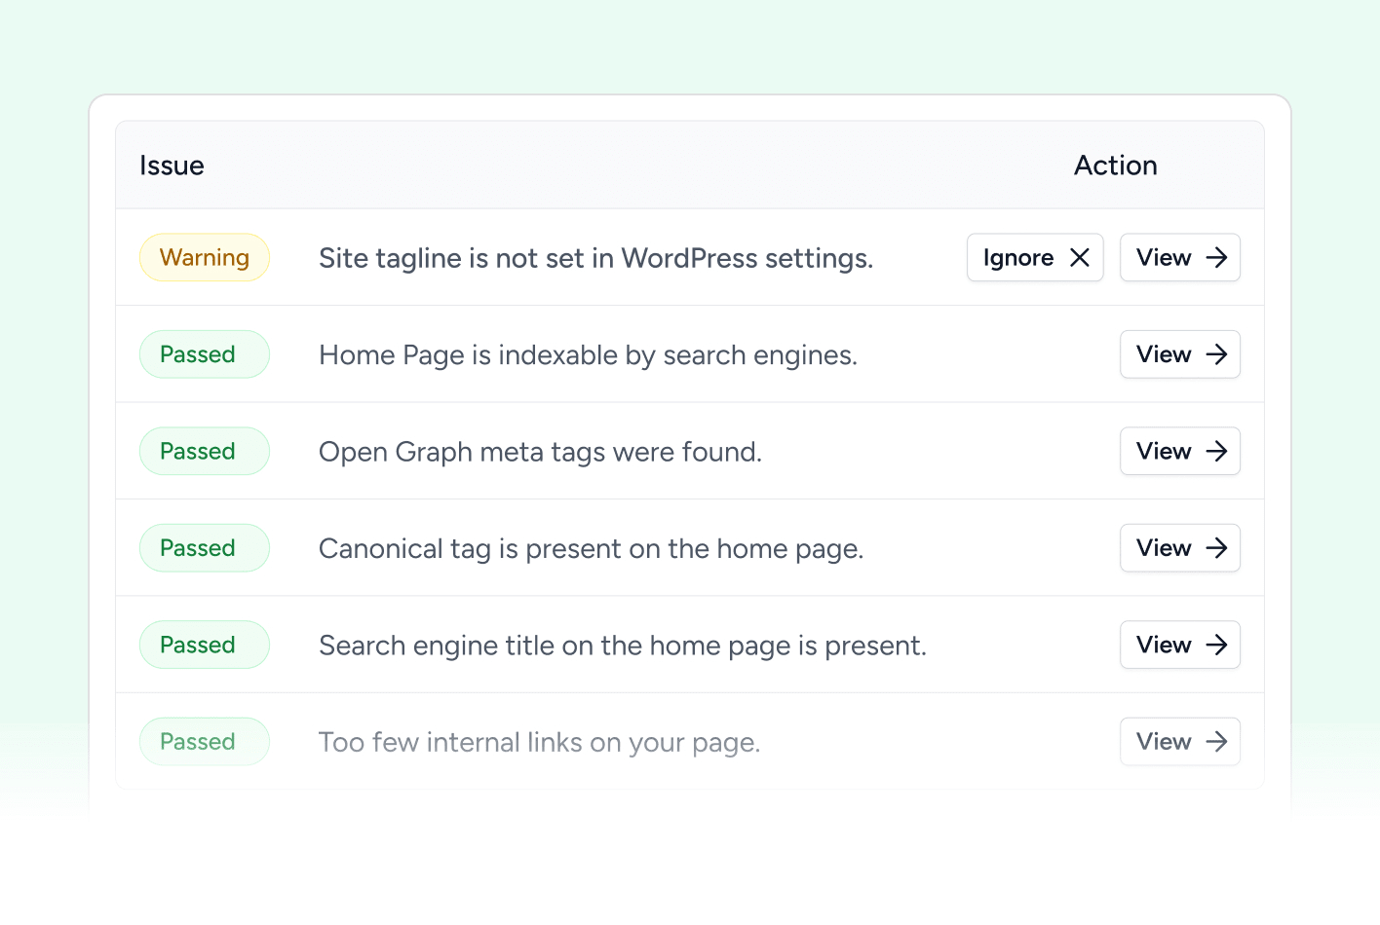This screenshot has width=1380, height=925.
Task: Click Passed badge beside search engine title
Action: click(x=205, y=645)
